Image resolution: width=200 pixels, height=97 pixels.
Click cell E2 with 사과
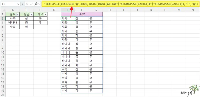pos(68,18)
